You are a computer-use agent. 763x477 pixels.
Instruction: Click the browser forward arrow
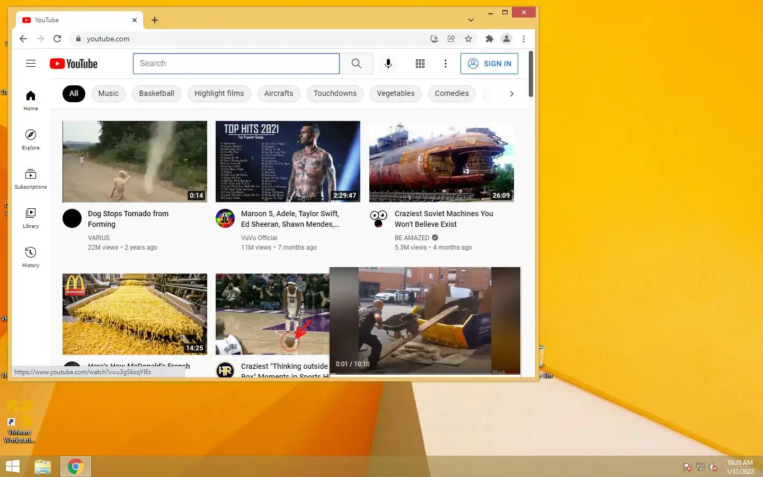coord(40,39)
